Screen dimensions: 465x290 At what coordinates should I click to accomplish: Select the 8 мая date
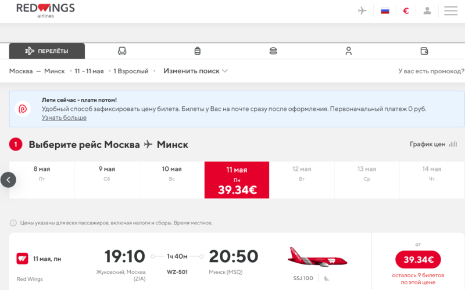point(42,173)
